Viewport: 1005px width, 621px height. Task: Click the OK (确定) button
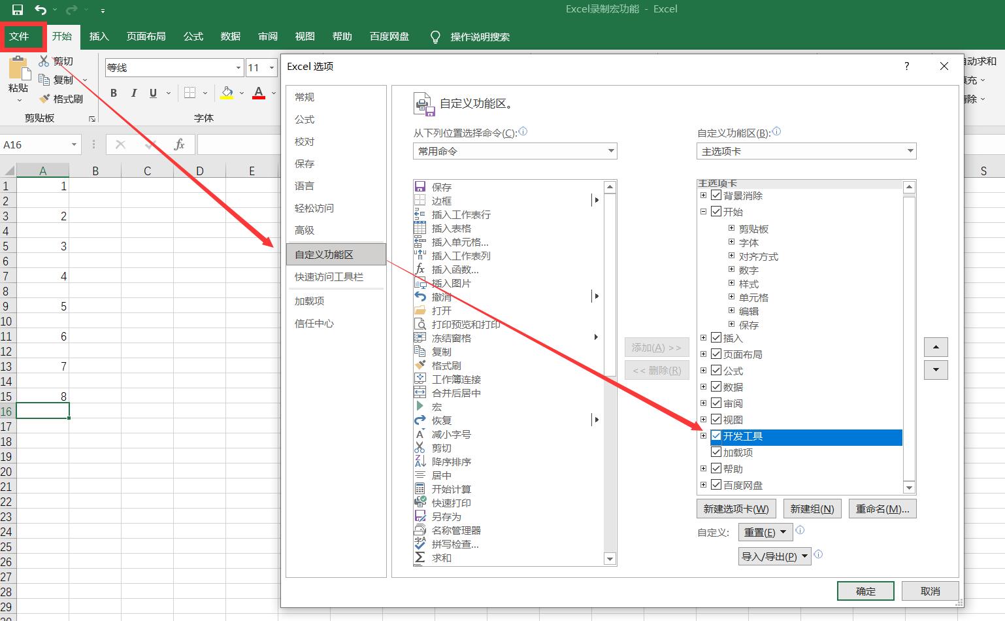coord(866,591)
